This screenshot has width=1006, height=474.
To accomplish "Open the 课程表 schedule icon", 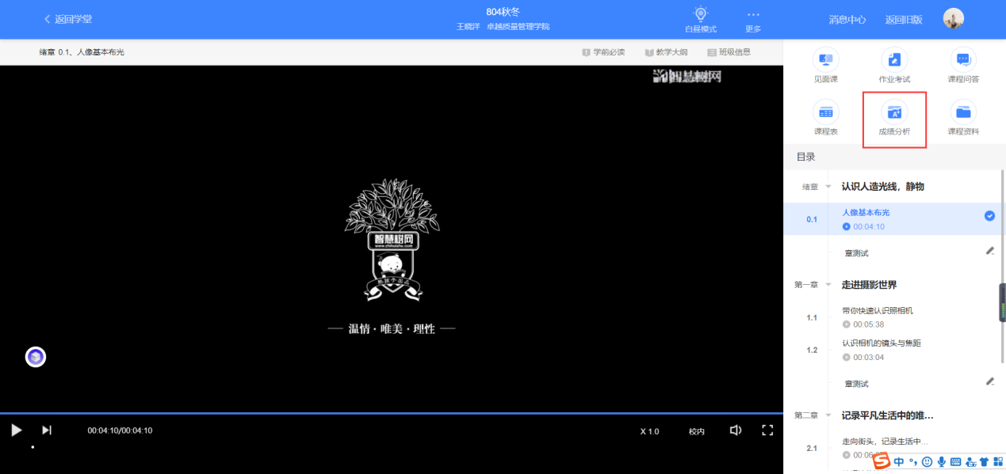I will coord(826,112).
